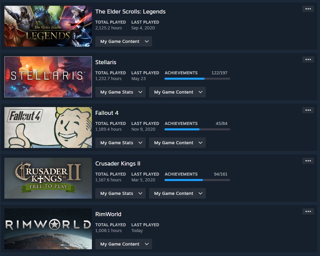Open the Fallout 4 title link
Viewport: 320px width, 256px height.
point(107,113)
